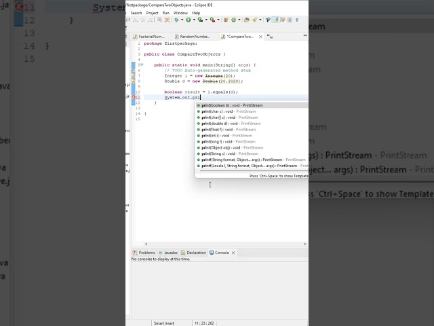Choose print(long l) suggestion
Screen dimensions: 434x326
coord(252,142)
